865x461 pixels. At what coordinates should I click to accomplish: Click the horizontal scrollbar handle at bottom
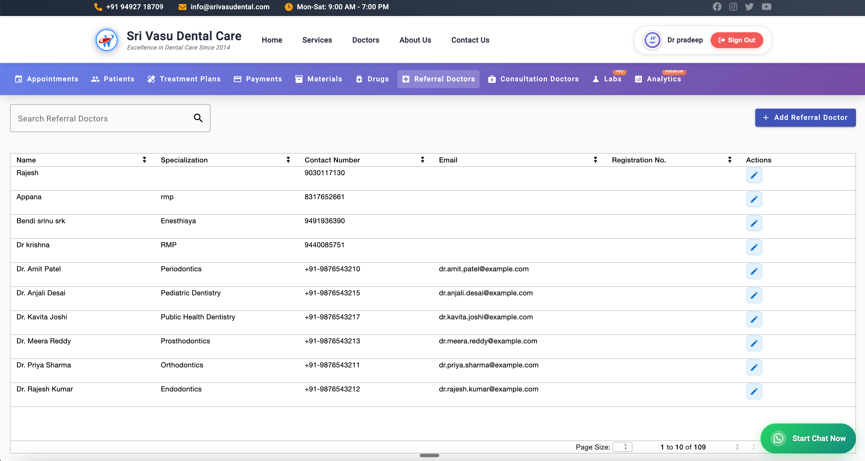coord(429,455)
